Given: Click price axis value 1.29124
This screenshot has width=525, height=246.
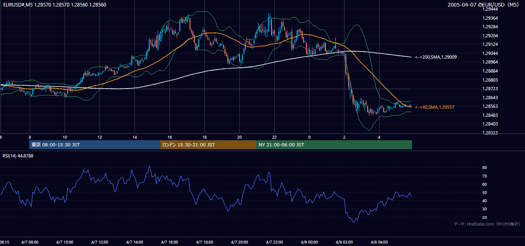Looking at the screenshot, I should point(490,44).
